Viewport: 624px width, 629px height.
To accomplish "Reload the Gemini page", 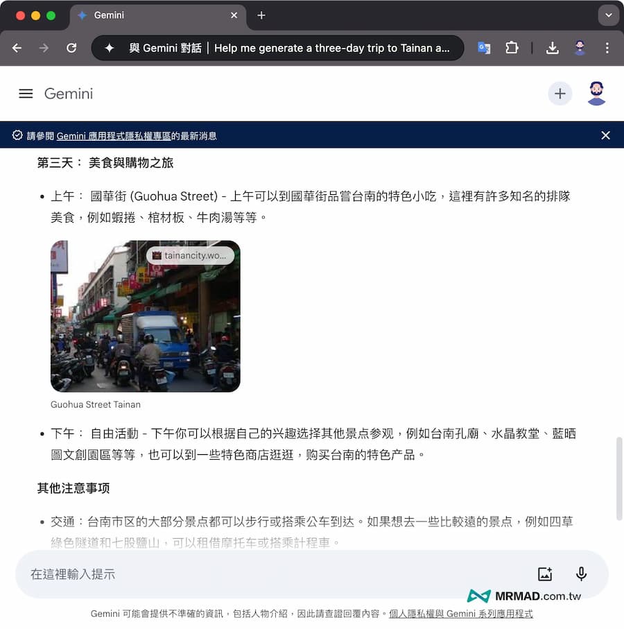I will pos(71,48).
